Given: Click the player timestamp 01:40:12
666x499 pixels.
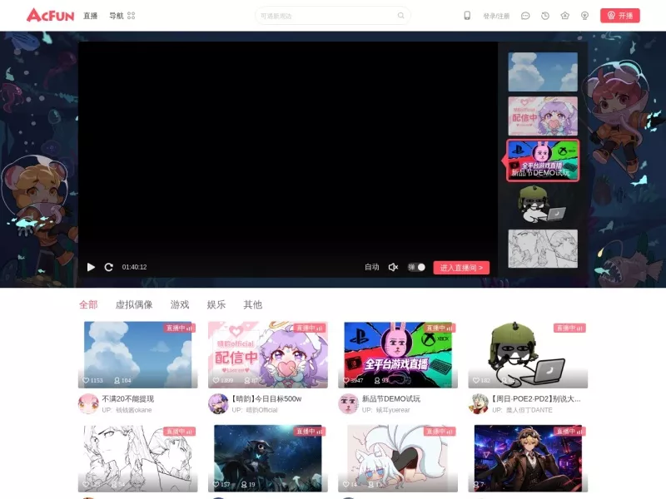Looking at the screenshot, I should pos(134,267).
